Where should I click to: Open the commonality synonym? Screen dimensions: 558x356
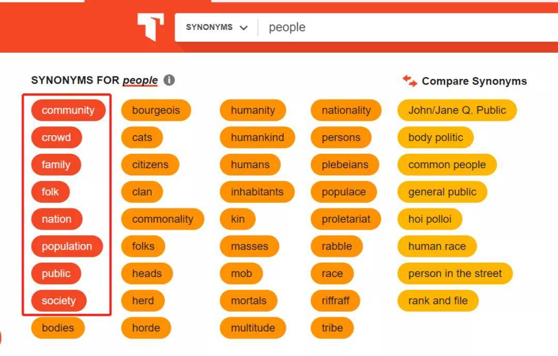163,219
